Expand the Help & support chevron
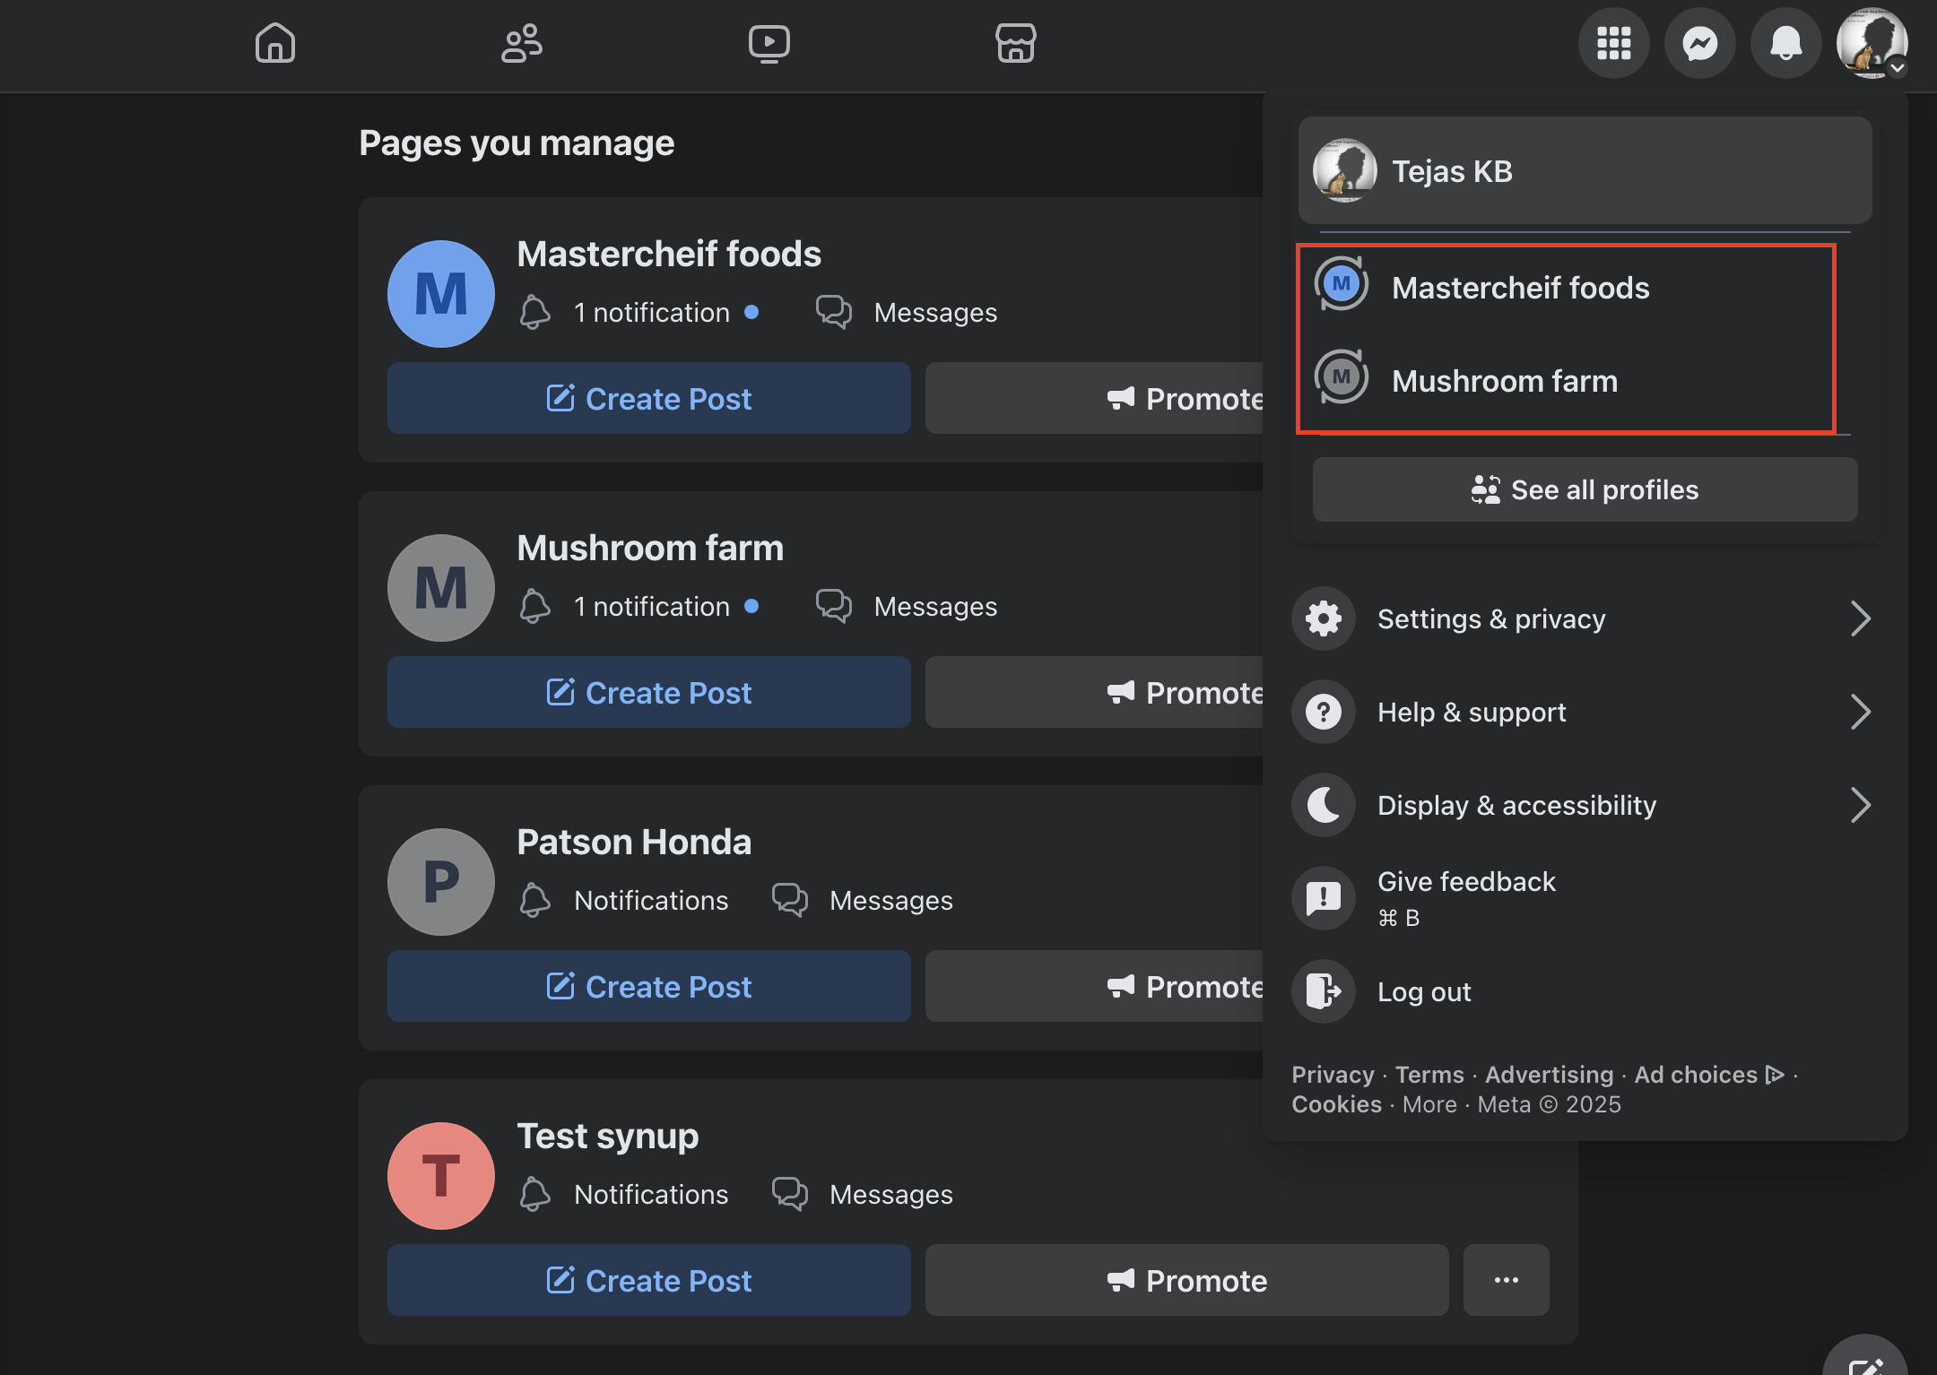 coord(1861,712)
